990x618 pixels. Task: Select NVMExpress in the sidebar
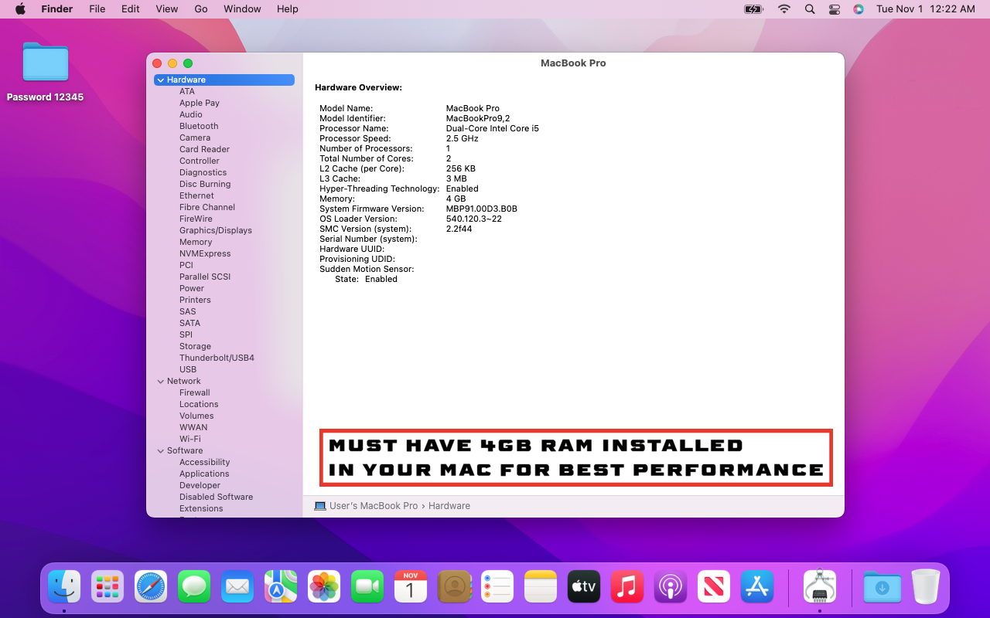205,253
